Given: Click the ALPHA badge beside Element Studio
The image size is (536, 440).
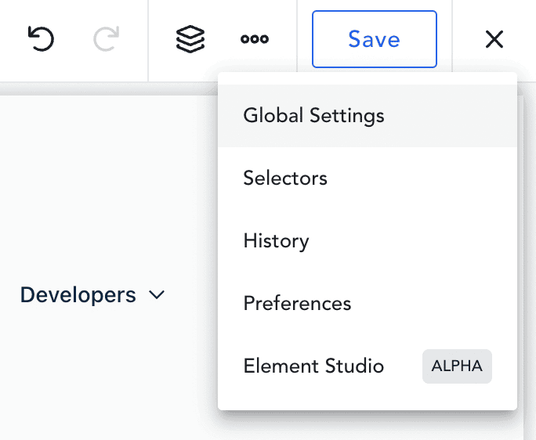Looking at the screenshot, I should [457, 366].
